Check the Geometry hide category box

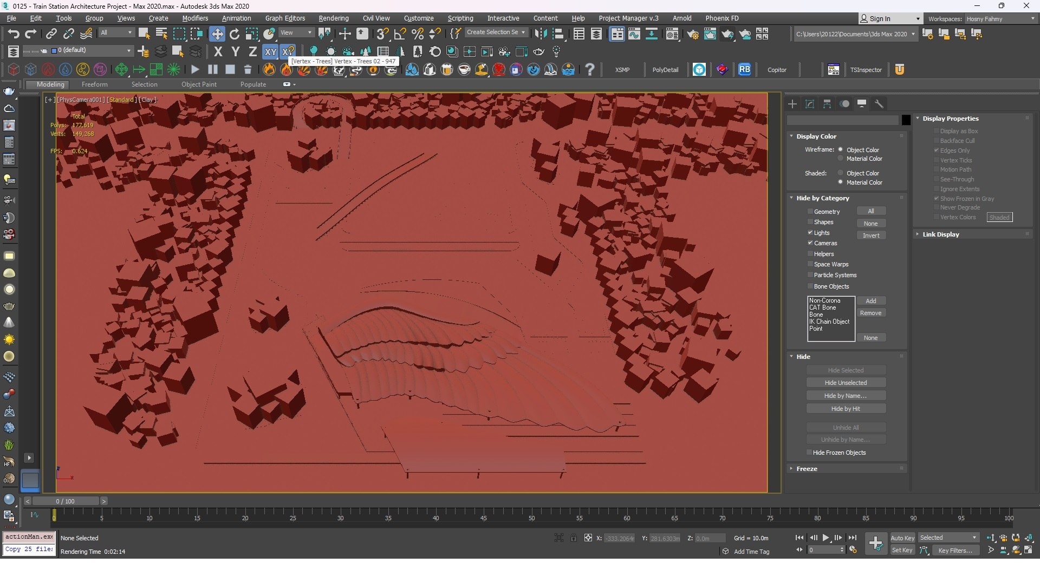coord(810,212)
